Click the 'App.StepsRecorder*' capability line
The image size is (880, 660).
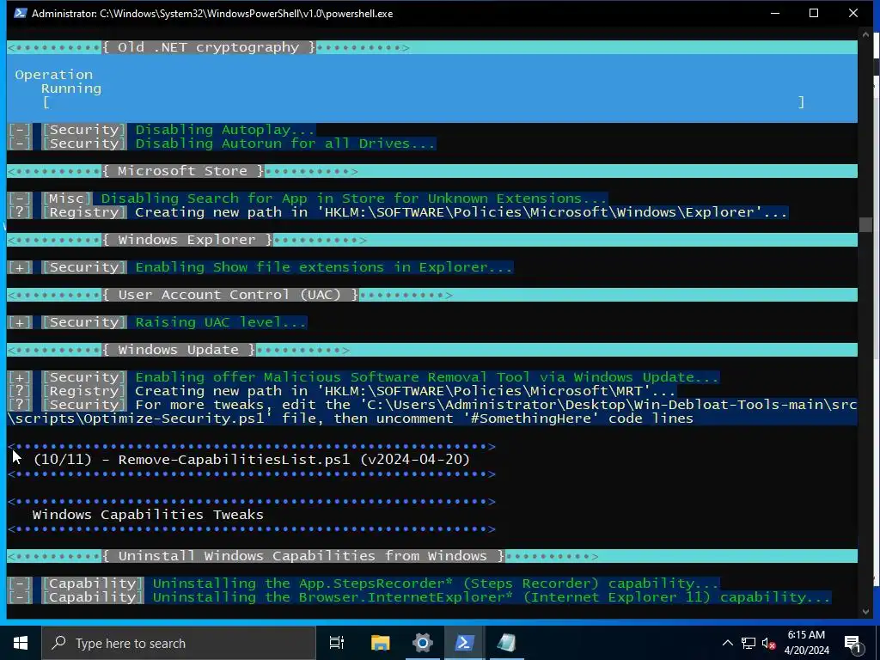435,584
